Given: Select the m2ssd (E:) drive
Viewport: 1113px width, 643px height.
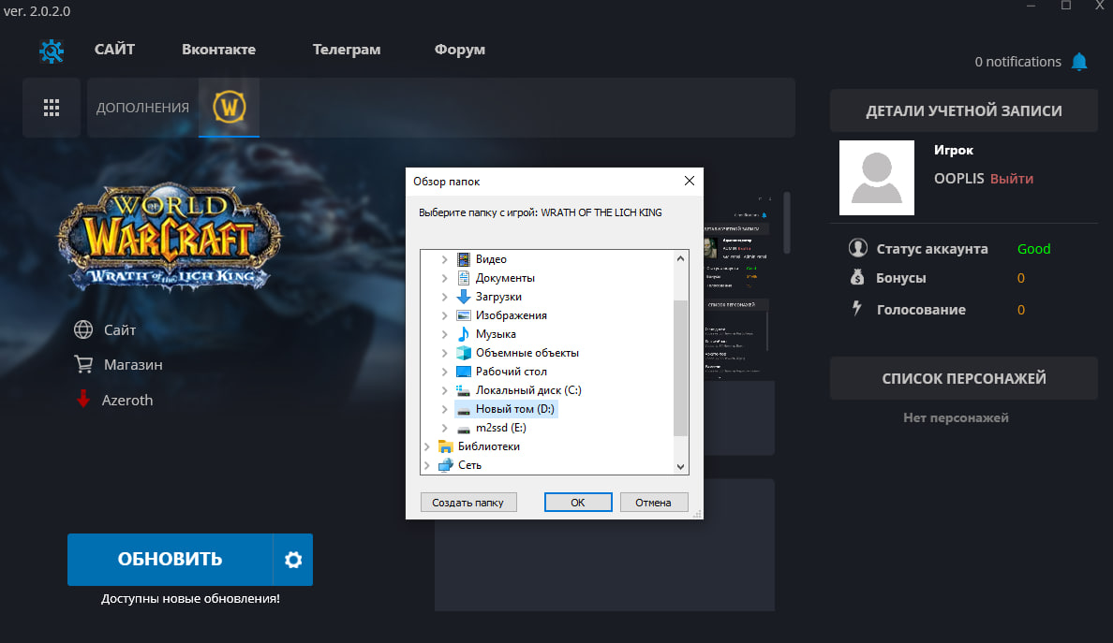Looking at the screenshot, I should click(x=500, y=428).
